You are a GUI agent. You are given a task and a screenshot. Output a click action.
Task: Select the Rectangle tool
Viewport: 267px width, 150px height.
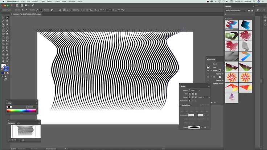point(3,31)
